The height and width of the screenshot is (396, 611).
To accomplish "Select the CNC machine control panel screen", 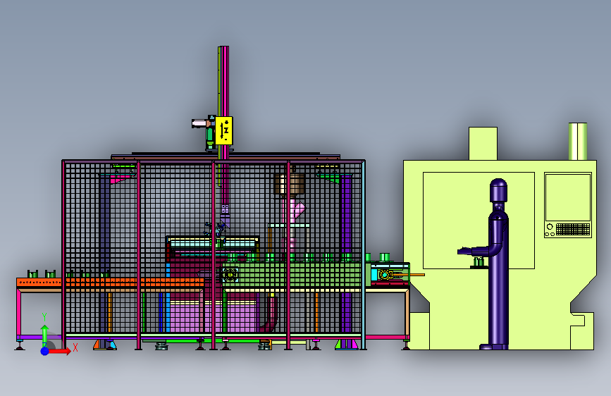I will 568,197.
